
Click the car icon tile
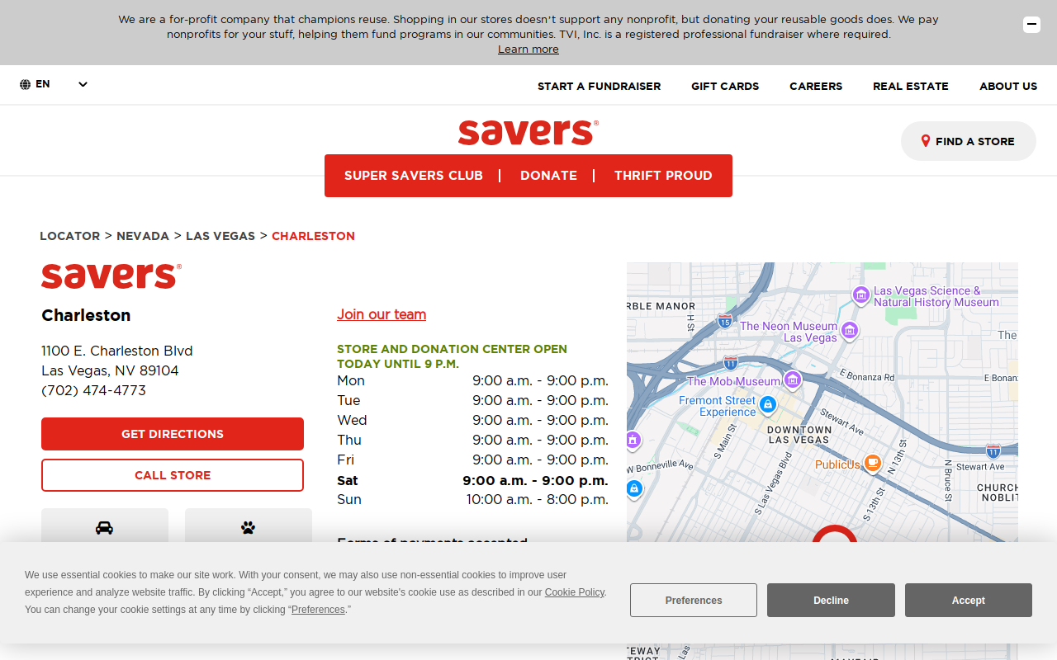pos(105,526)
